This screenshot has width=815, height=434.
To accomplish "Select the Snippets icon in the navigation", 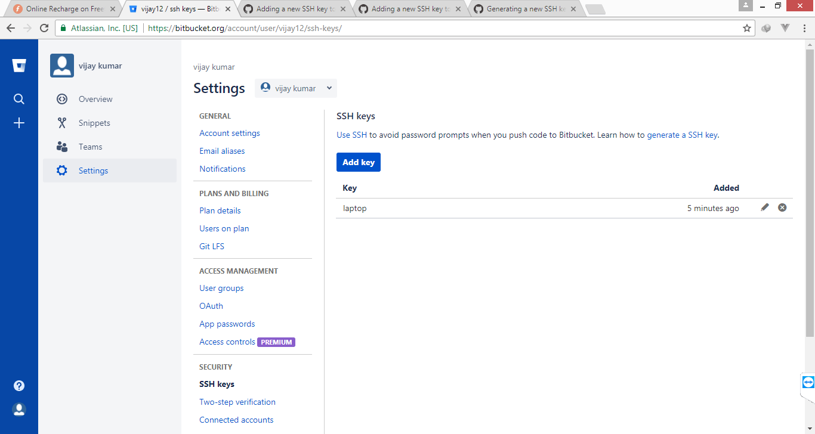I will tap(62, 123).
